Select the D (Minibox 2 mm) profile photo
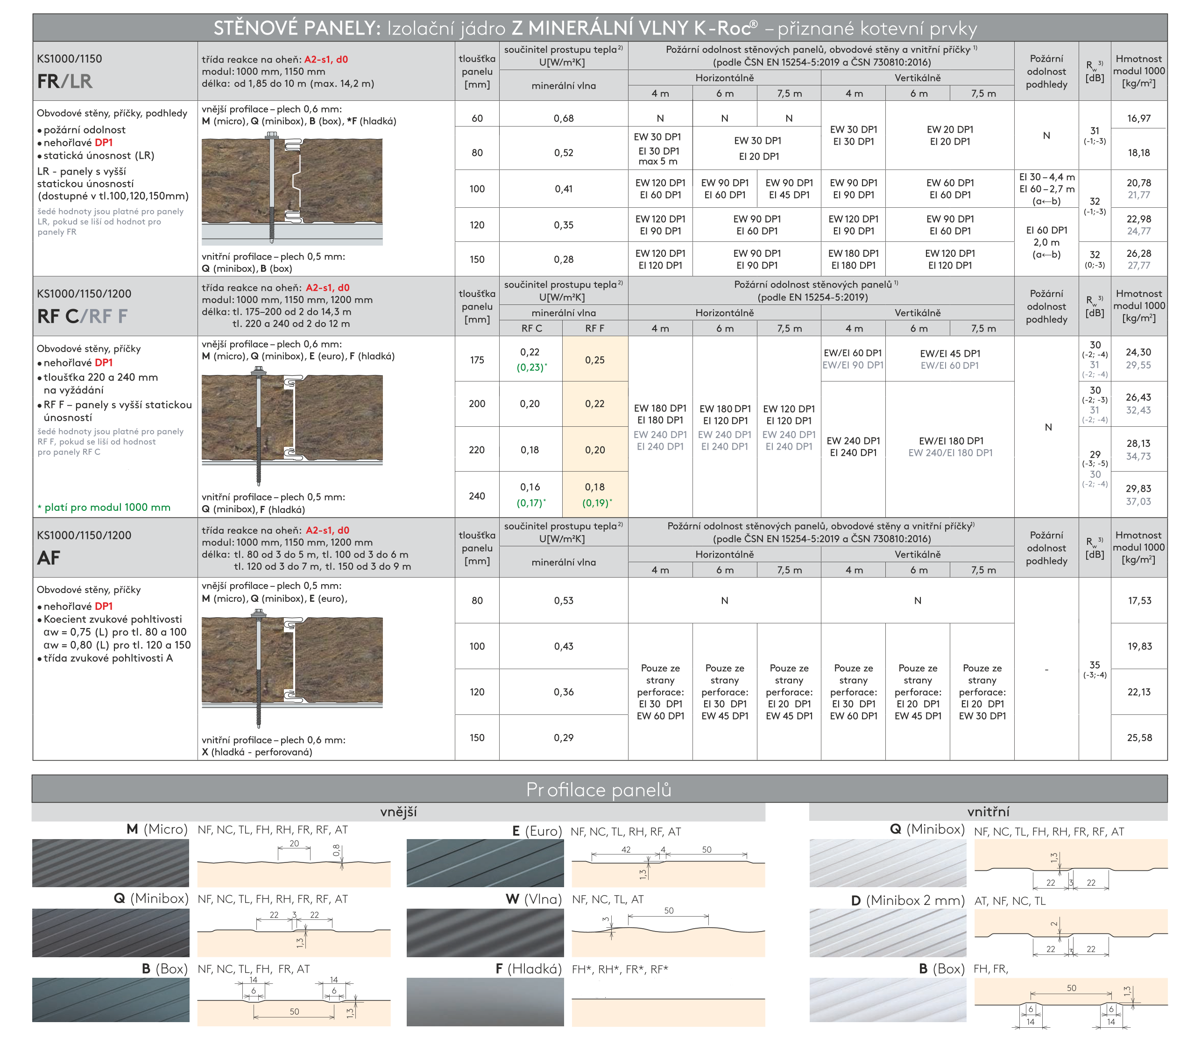 pos(888,932)
